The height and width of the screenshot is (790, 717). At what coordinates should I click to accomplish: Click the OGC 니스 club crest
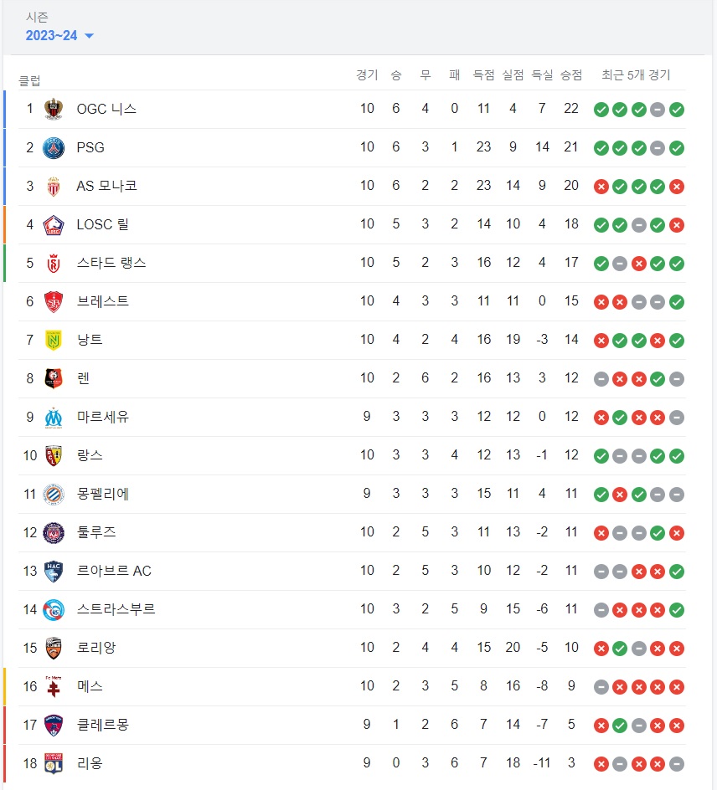pyautogui.click(x=54, y=109)
